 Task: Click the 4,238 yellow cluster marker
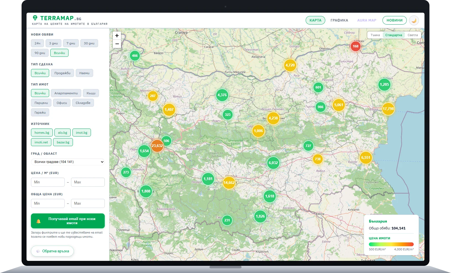[273, 118]
